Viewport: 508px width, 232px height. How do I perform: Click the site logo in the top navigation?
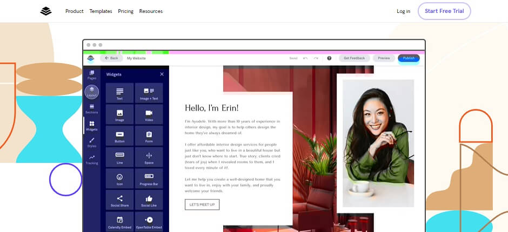(46, 11)
